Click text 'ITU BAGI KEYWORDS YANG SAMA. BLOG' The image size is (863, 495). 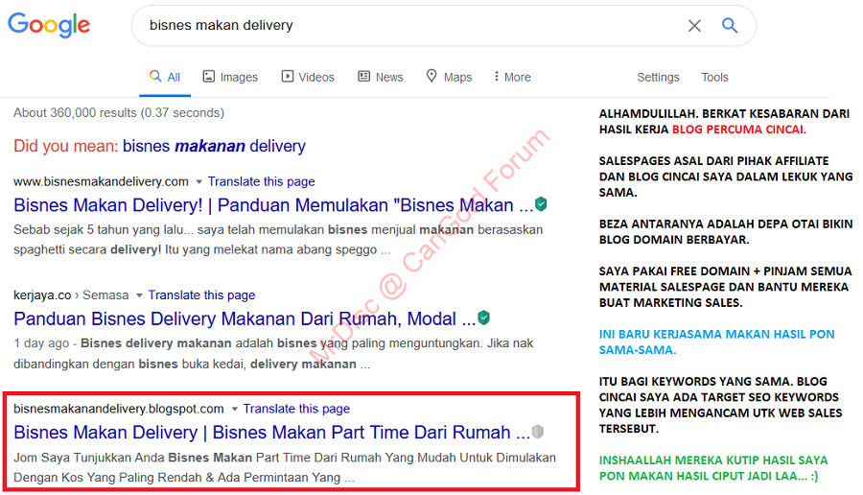[x=712, y=382]
